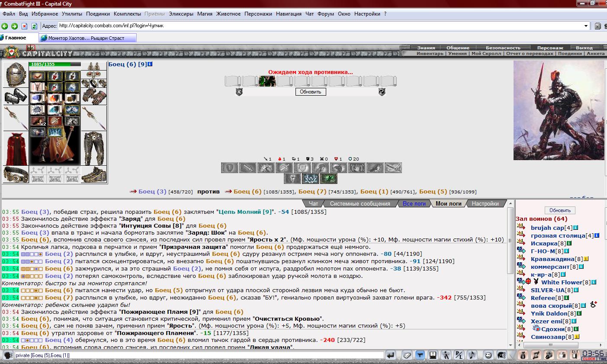607x364 pixels.
Task: Click the helmet equipment slot
Action: point(16,75)
